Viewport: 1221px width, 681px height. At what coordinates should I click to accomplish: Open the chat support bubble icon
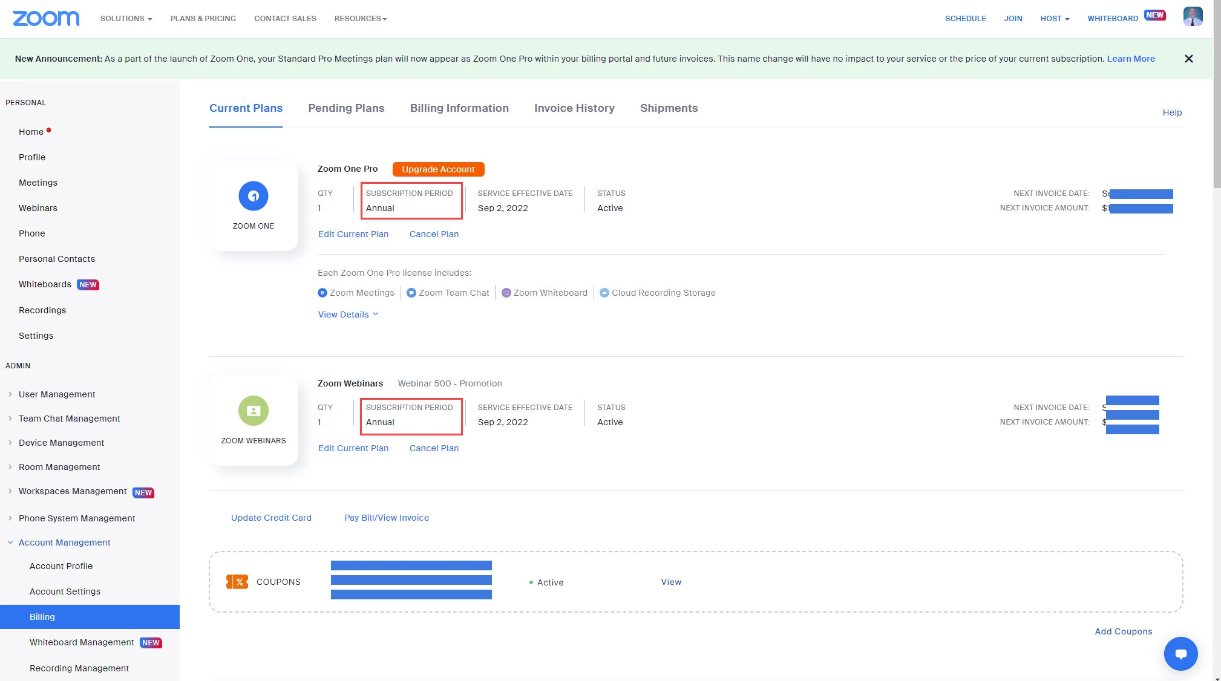coord(1180,653)
